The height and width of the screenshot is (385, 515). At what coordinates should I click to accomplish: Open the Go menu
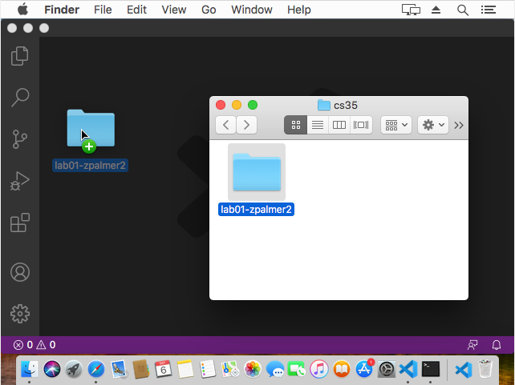click(209, 10)
